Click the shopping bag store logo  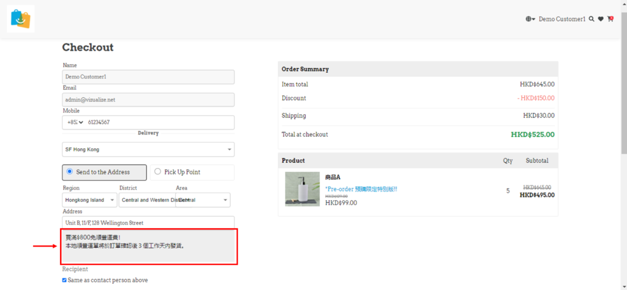point(20,18)
